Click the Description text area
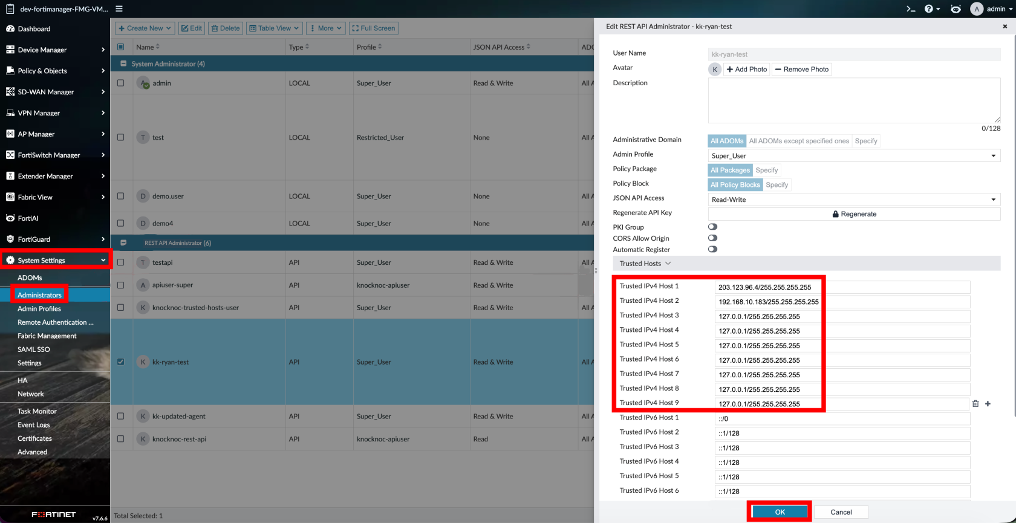Image resolution: width=1016 pixels, height=523 pixels. [x=854, y=100]
